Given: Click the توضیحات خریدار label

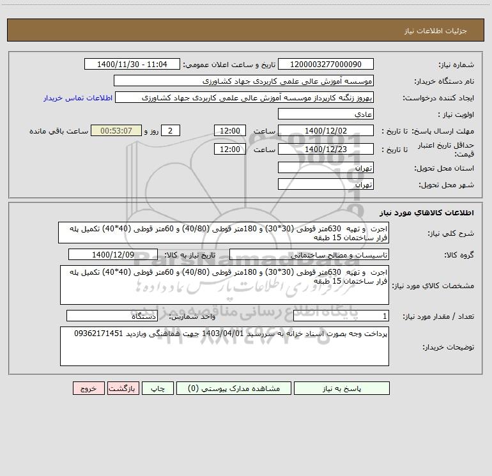Looking at the screenshot, I should pos(448,347).
